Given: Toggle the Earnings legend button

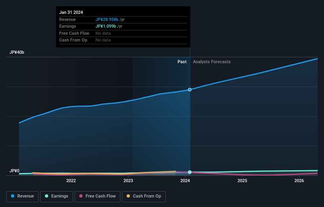Looking at the screenshot, I should pos(56,196).
